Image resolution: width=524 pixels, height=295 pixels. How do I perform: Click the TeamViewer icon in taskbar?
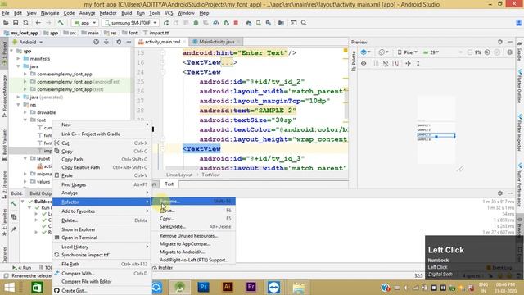pos(274,287)
